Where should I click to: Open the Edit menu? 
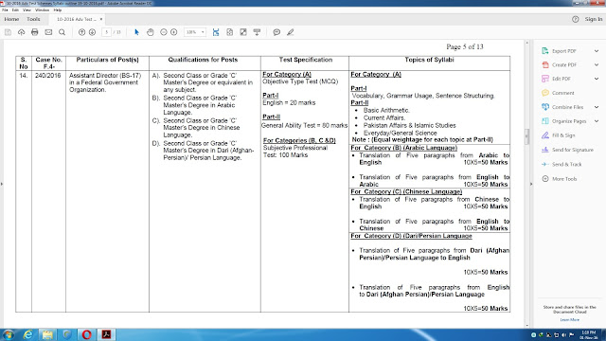tap(15, 10)
